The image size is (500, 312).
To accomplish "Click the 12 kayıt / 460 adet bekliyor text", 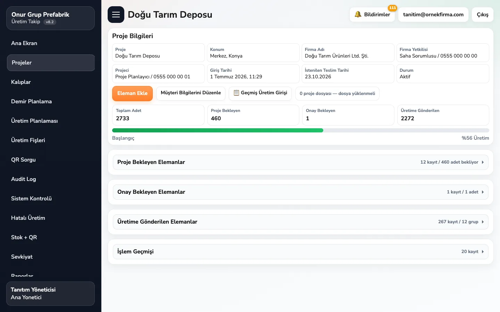I will click(449, 162).
